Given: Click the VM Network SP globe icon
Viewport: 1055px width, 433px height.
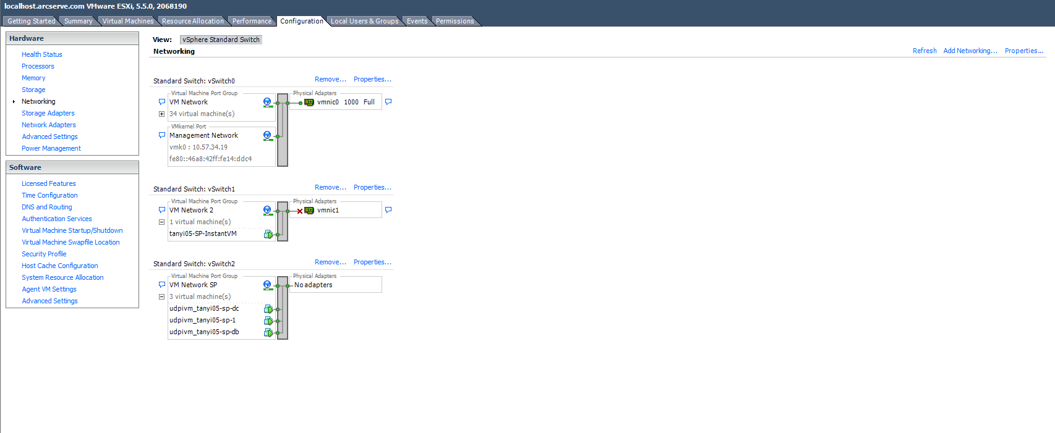Looking at the screenshot, I should [x=267, y=285].
